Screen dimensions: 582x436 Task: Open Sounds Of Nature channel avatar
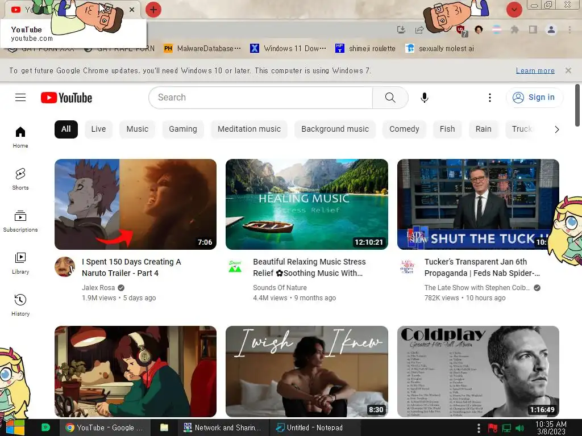(235, 267)
